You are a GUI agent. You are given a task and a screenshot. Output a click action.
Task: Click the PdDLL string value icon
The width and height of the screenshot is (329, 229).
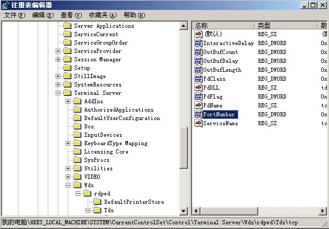[x=198, y=88]
